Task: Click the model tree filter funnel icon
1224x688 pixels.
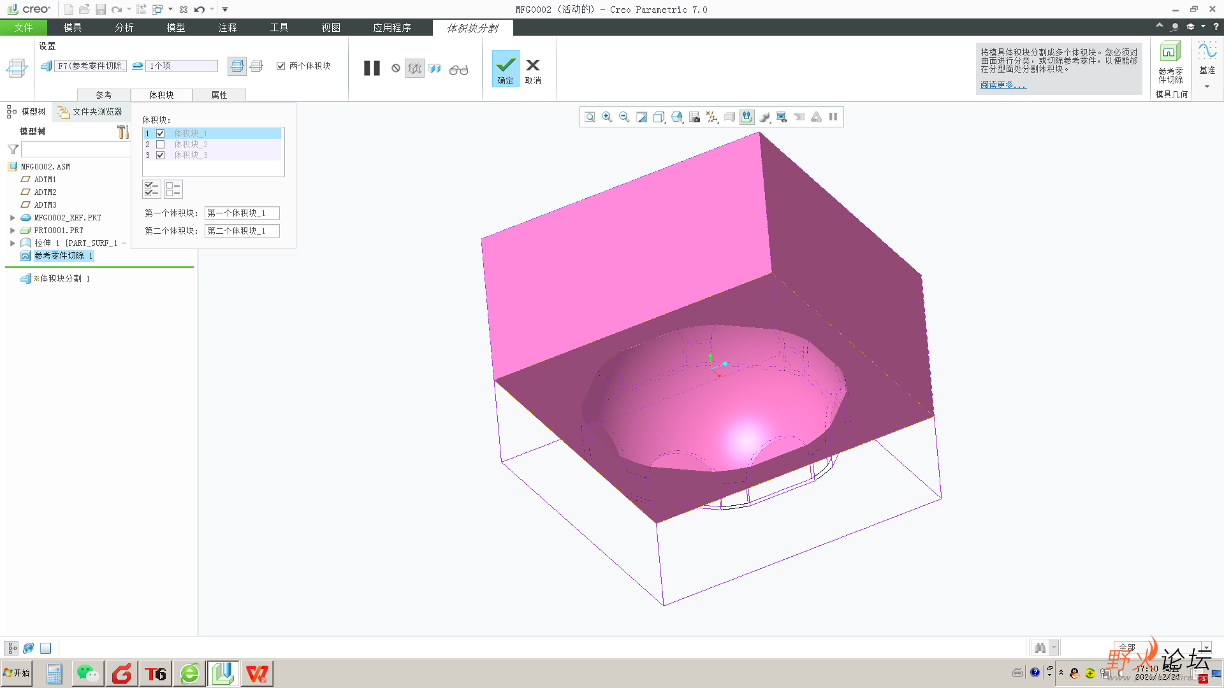Action: point(13,150)
